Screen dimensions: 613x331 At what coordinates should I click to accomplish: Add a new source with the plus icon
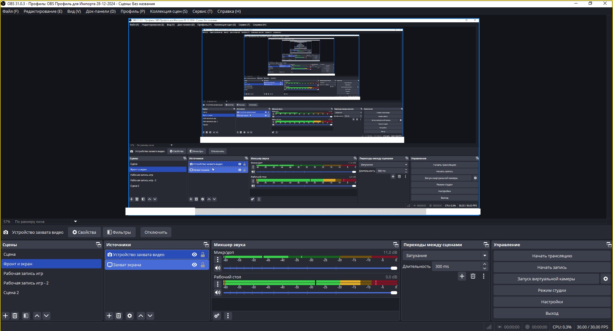pos(109,316)
